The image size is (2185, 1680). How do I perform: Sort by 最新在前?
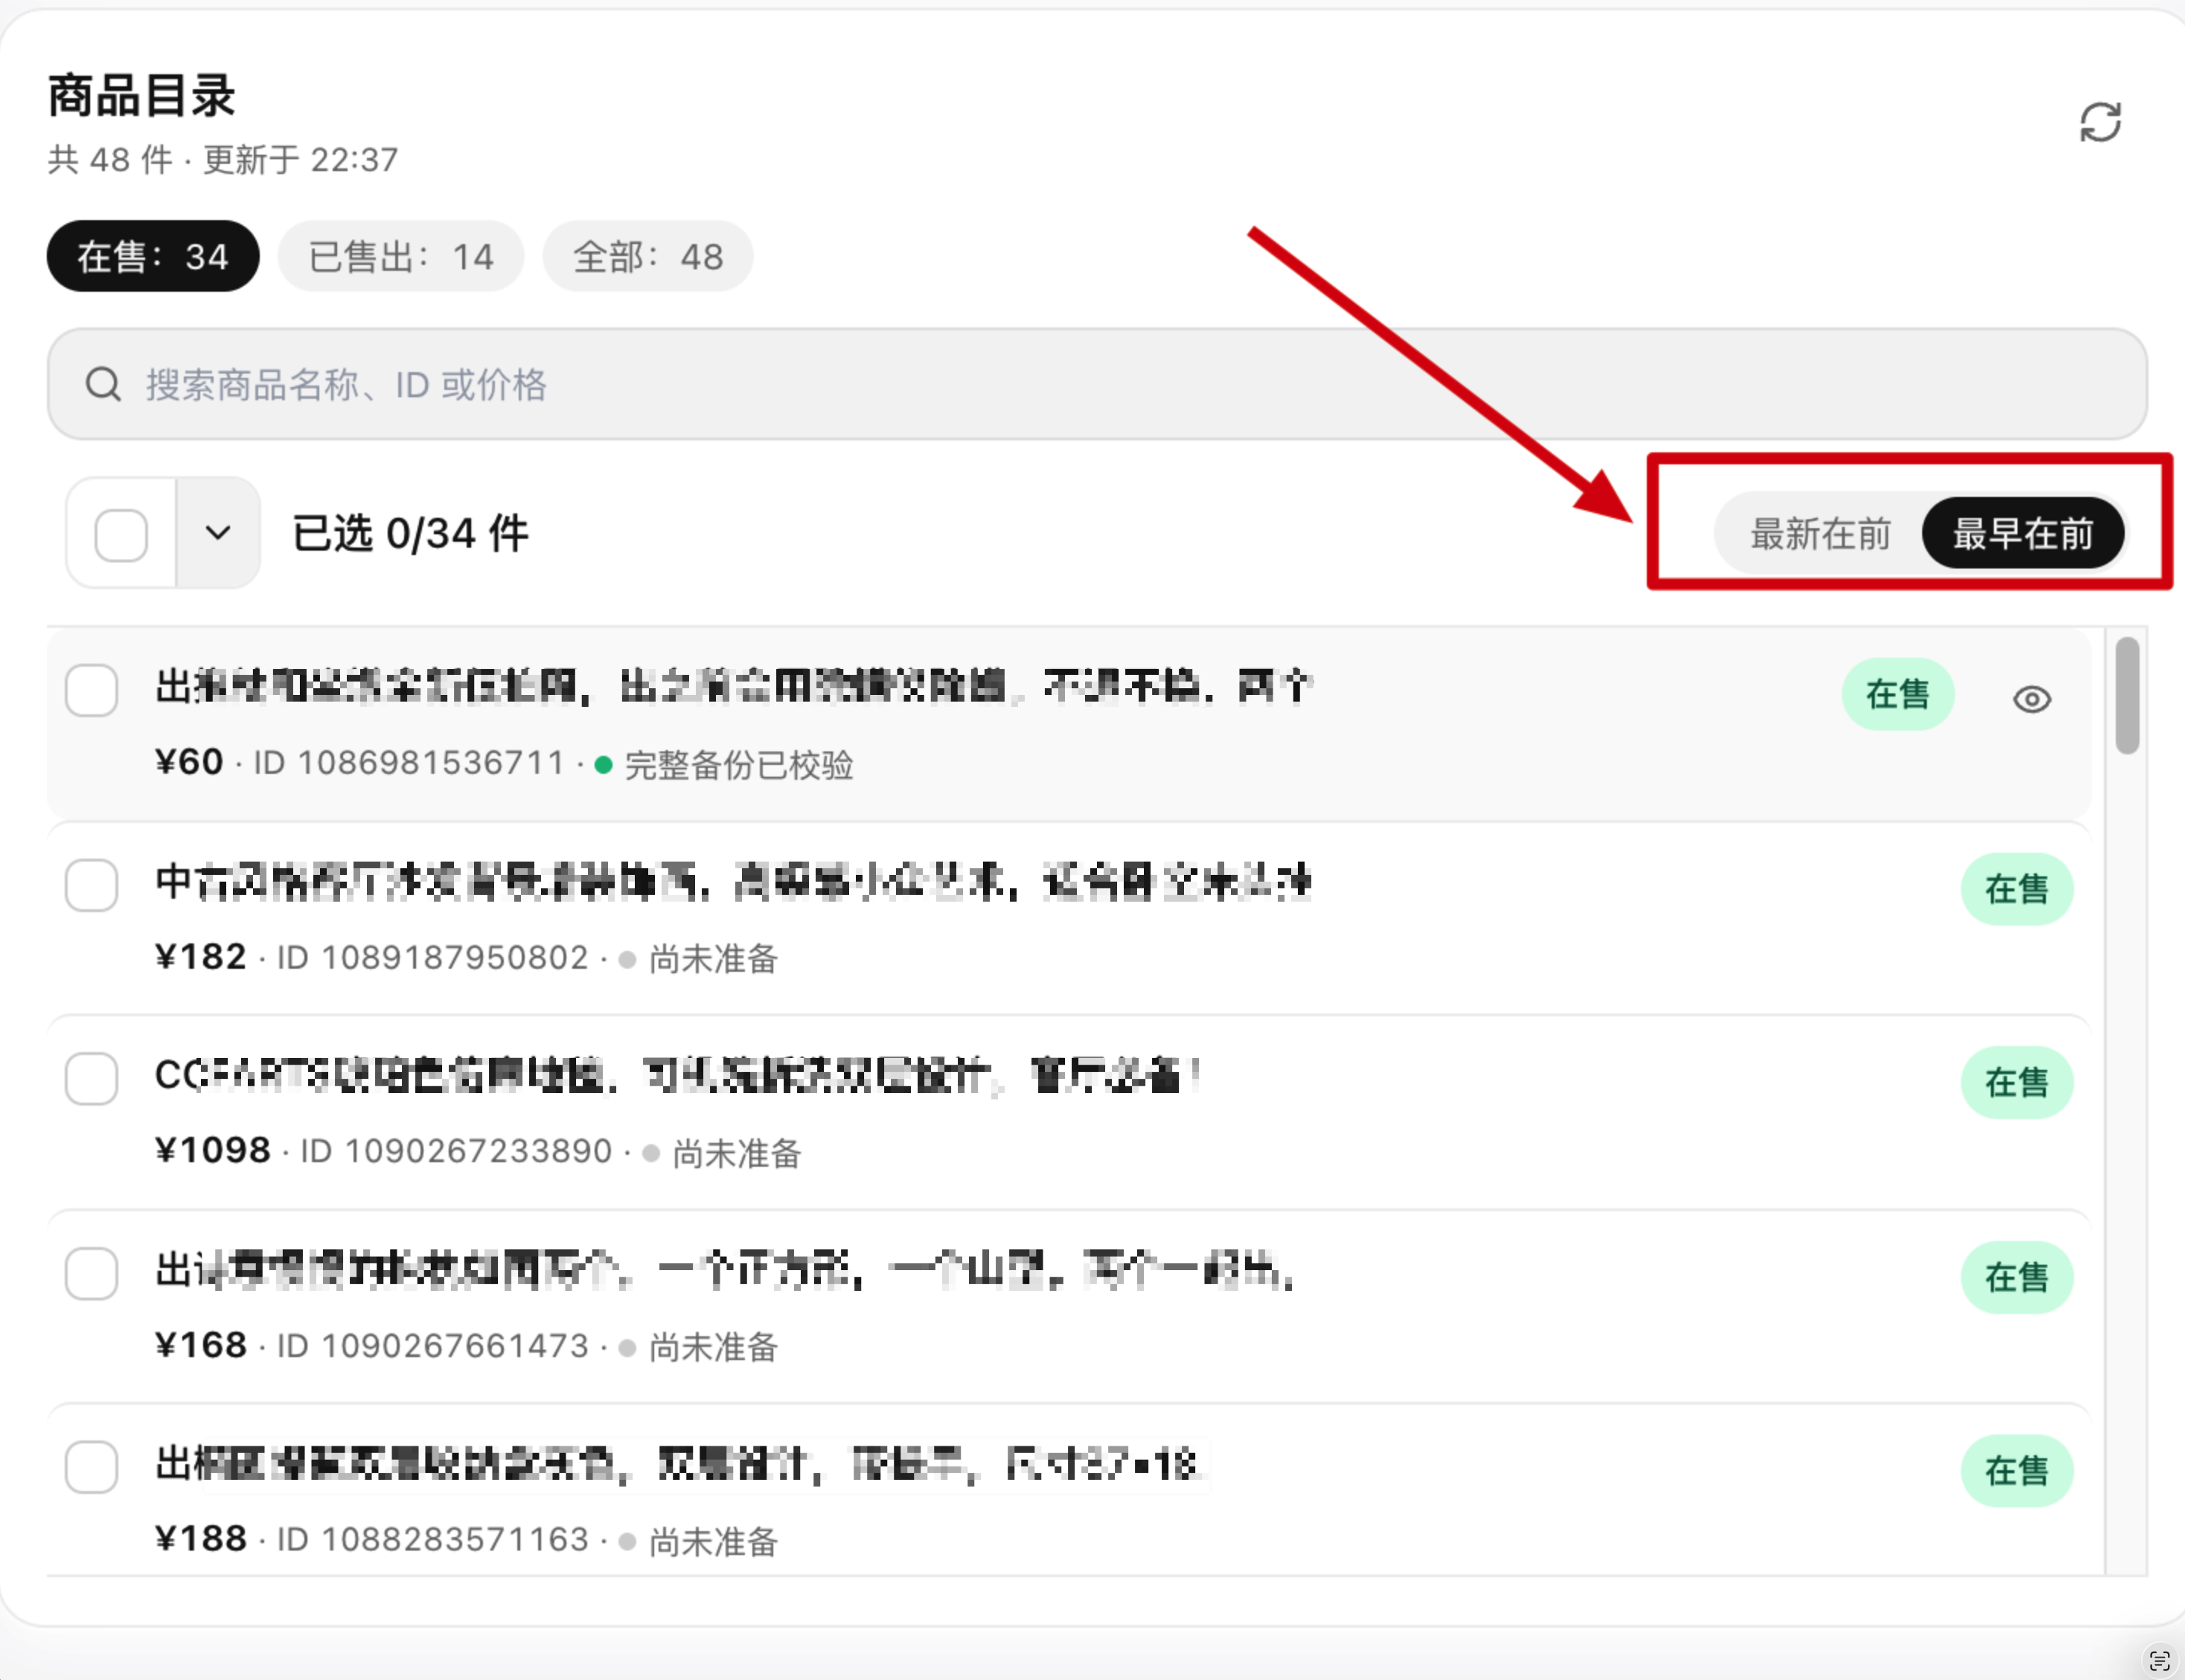[1819, 534]
